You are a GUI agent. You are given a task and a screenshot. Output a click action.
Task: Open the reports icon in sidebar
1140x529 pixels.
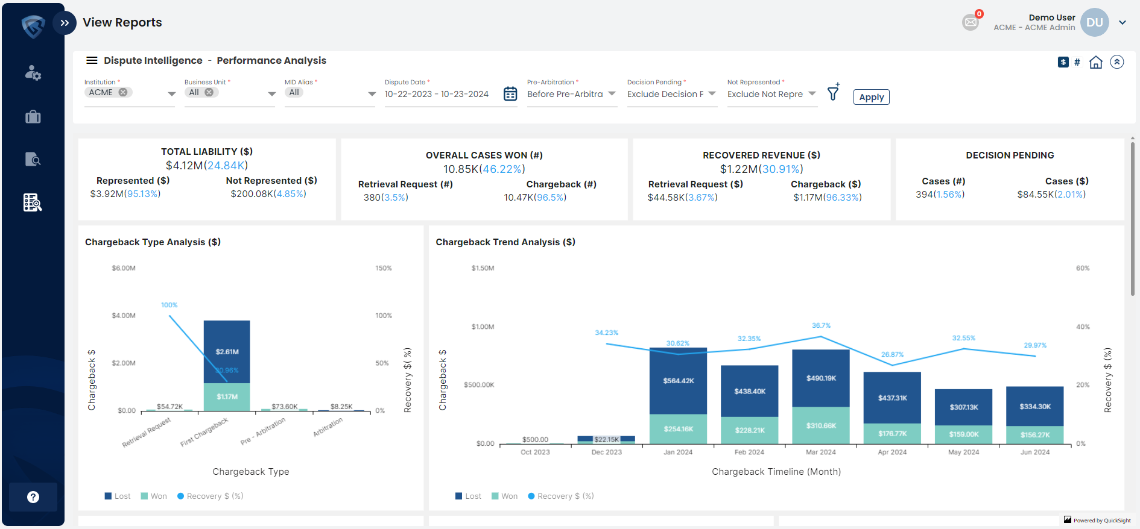[x=33, y=202]
